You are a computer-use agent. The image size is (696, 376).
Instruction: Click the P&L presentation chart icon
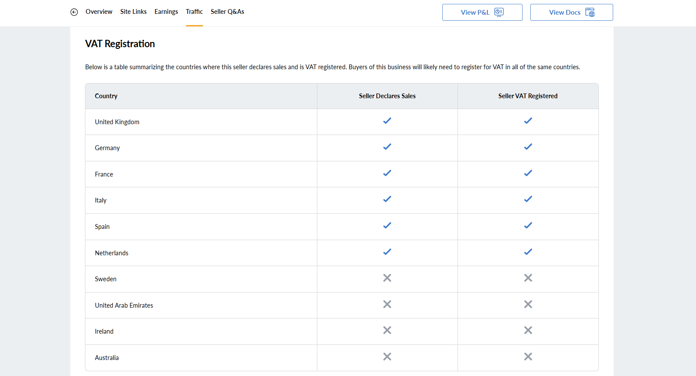tap(499, 13)
